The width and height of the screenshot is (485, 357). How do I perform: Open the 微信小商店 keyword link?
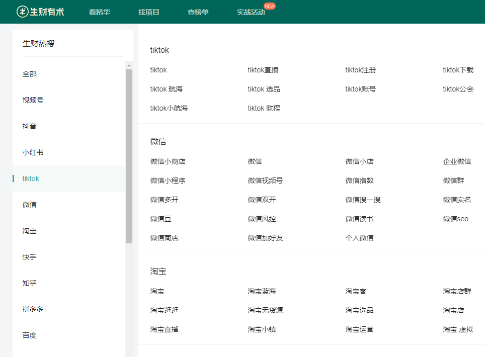point(168,161)
